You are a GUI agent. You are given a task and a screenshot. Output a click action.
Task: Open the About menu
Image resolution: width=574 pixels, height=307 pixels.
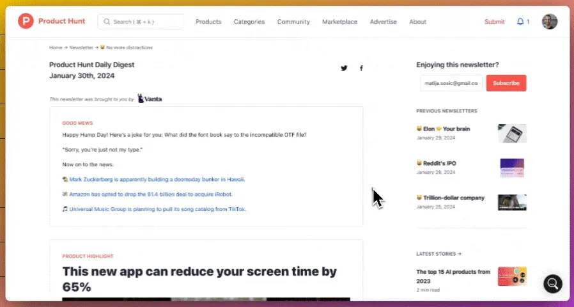[417, 22]
